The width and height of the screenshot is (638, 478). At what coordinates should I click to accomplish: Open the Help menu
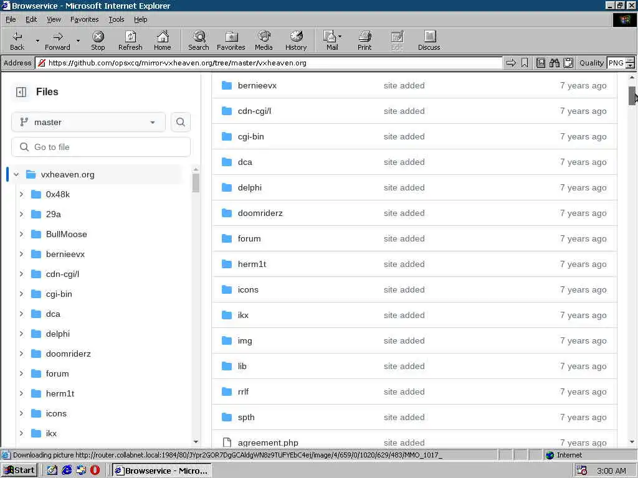(x=140, y=19)
